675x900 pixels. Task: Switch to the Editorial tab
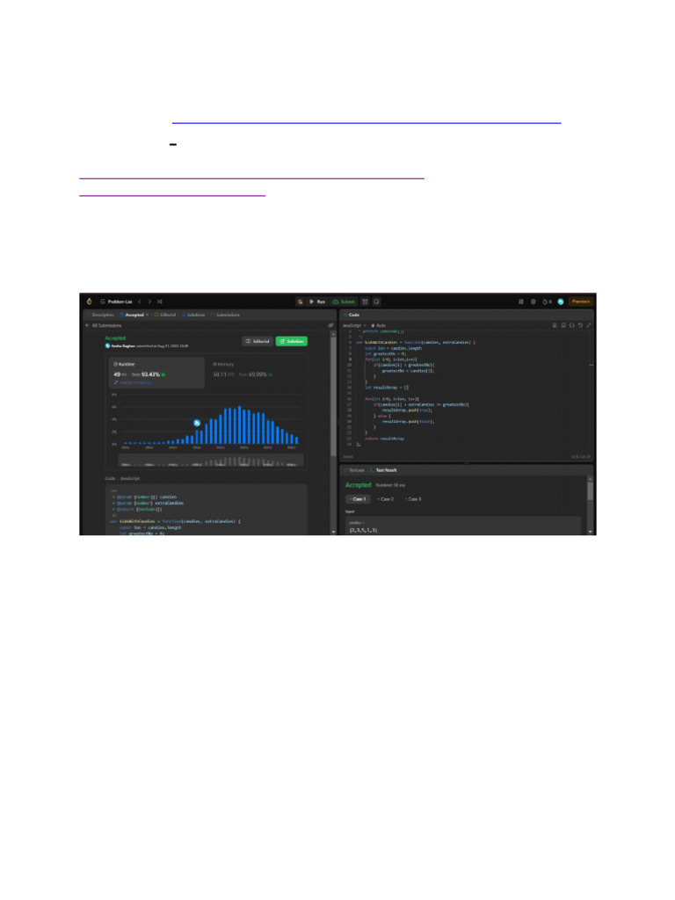click(x=165, y=315)
